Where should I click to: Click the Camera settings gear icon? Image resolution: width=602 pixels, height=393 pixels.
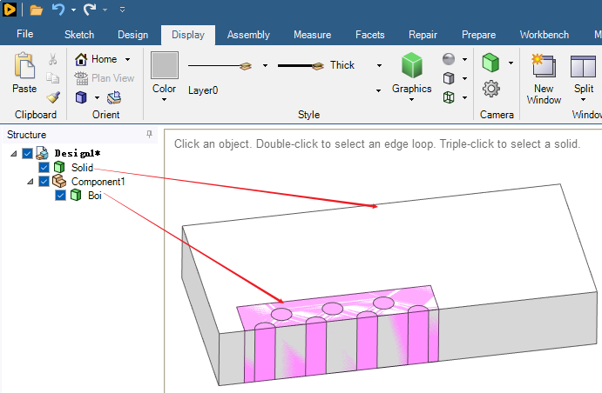click(490, 89)
